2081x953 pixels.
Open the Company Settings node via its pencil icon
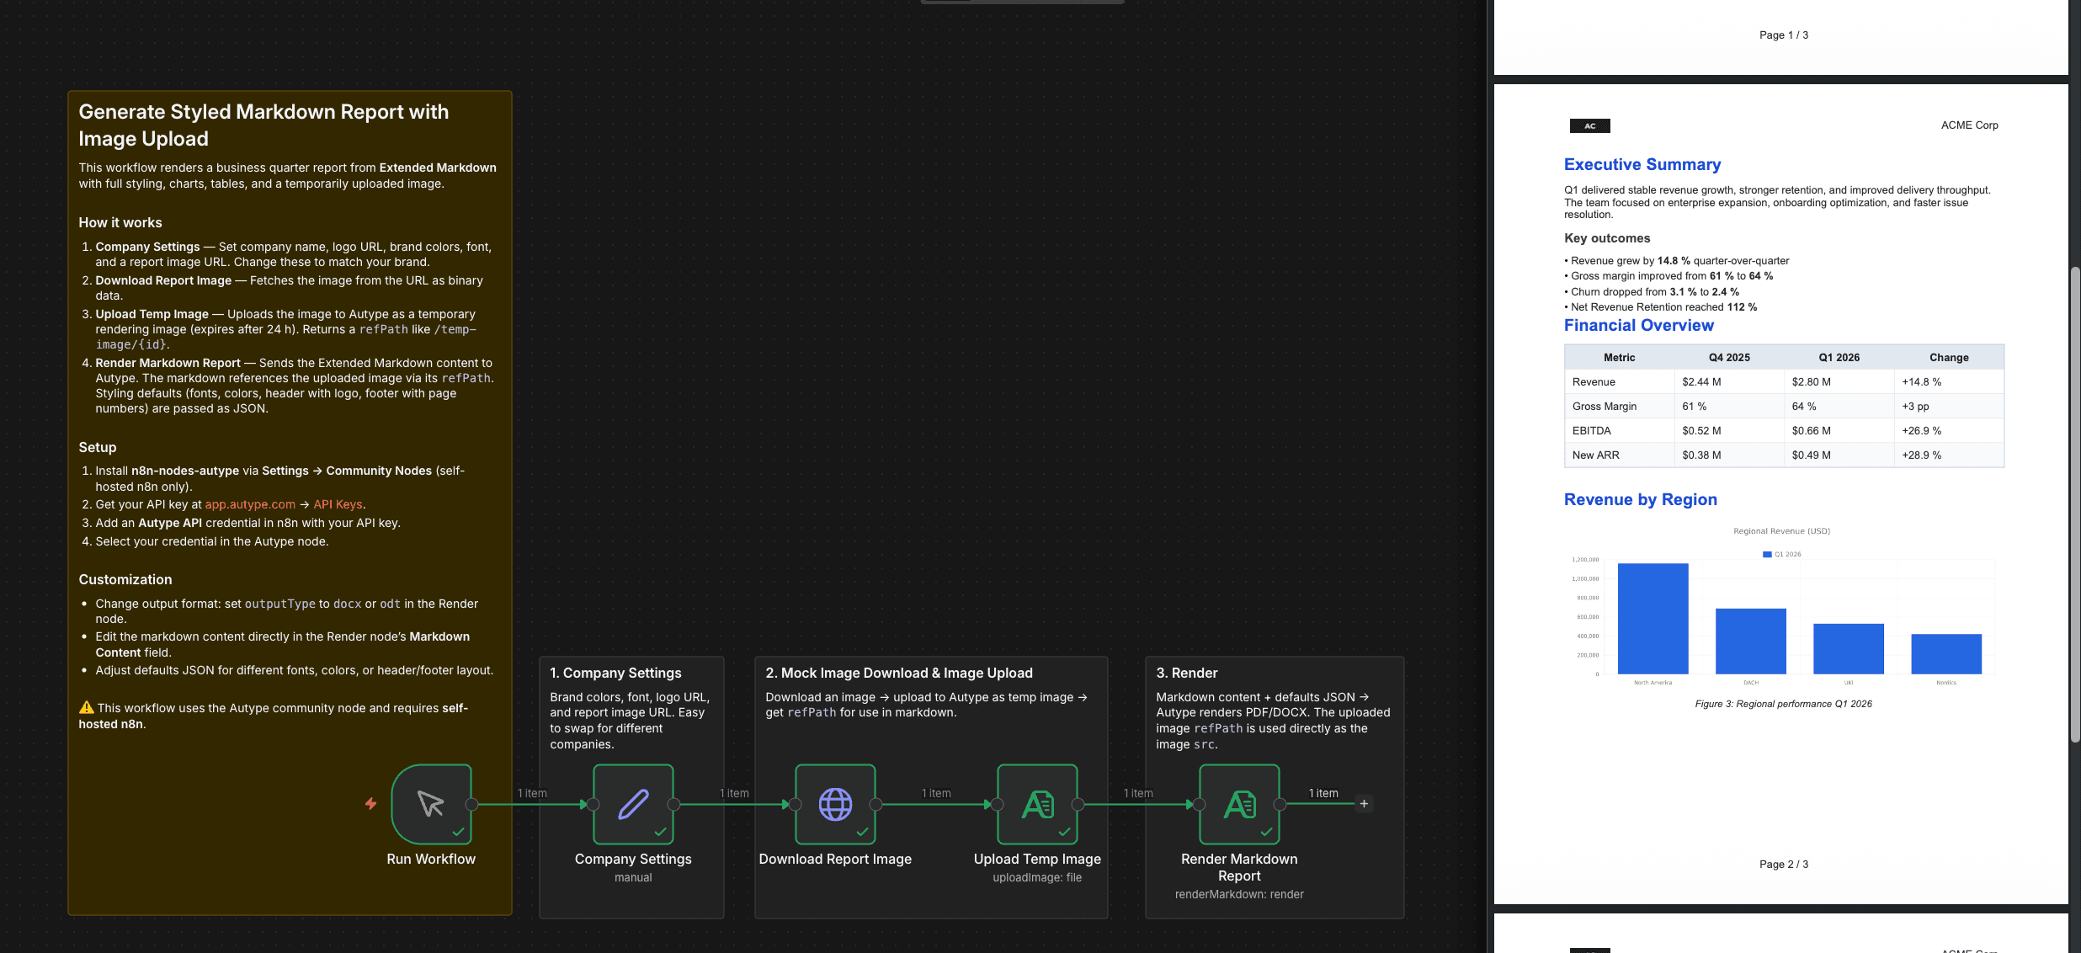coord(633,805)
